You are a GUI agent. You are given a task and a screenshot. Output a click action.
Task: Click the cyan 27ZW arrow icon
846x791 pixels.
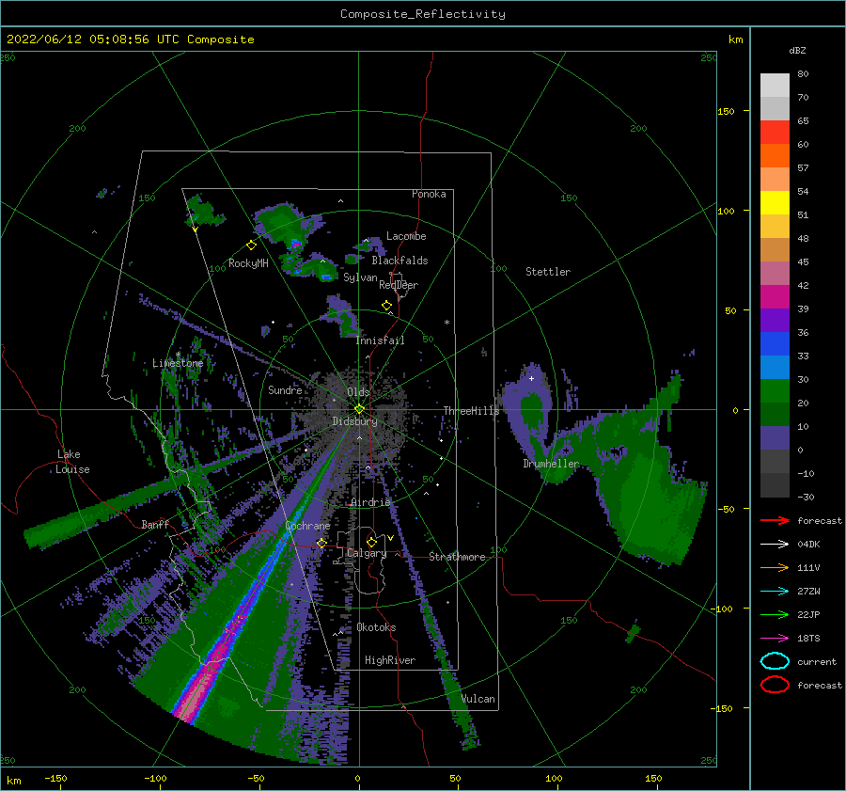[x=775, y=592]
